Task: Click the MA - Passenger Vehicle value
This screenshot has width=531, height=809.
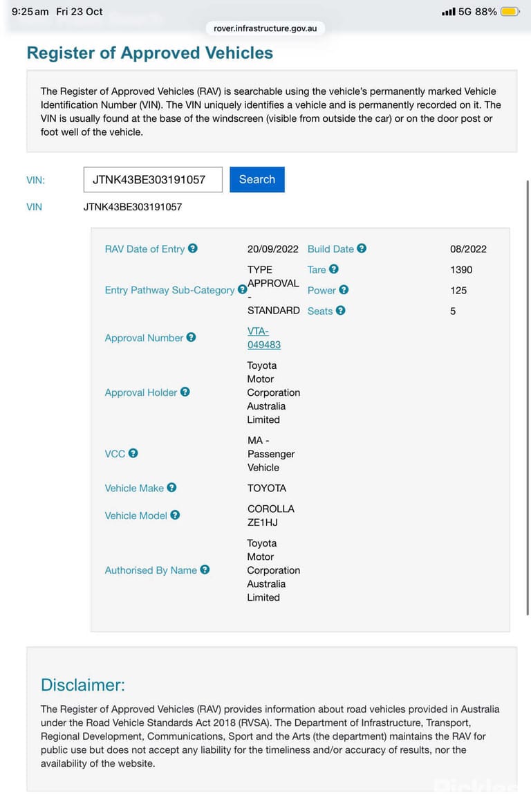Action: [270, 453]
